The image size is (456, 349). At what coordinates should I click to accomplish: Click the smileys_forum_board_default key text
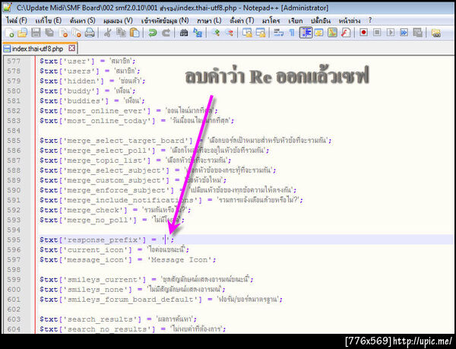pyautogui.click(x=130, y=300)
